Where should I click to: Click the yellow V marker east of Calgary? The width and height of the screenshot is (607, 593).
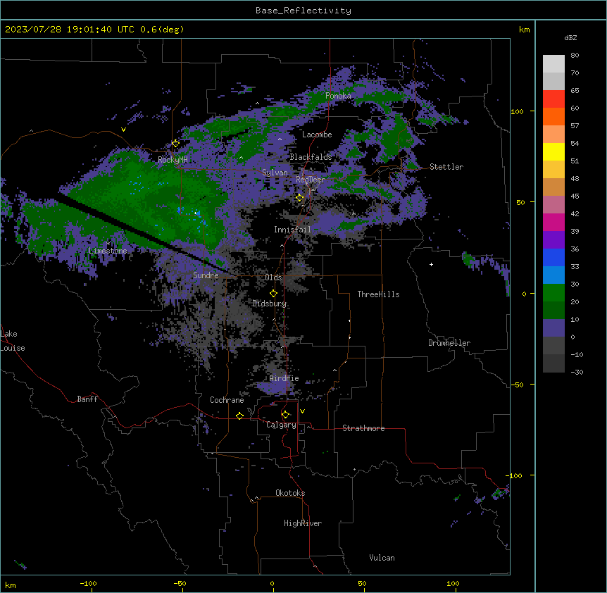[302, 411]
